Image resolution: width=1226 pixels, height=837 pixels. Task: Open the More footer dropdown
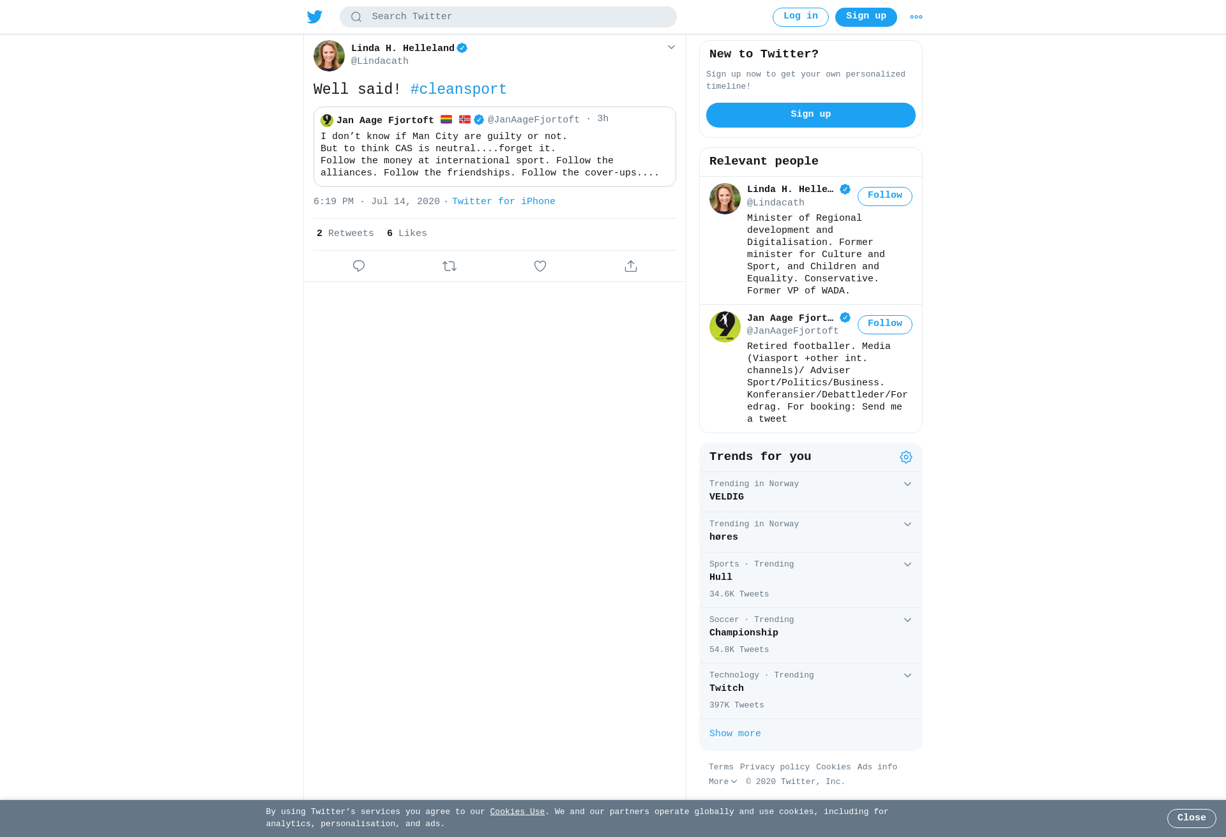(x=723, y=781)
